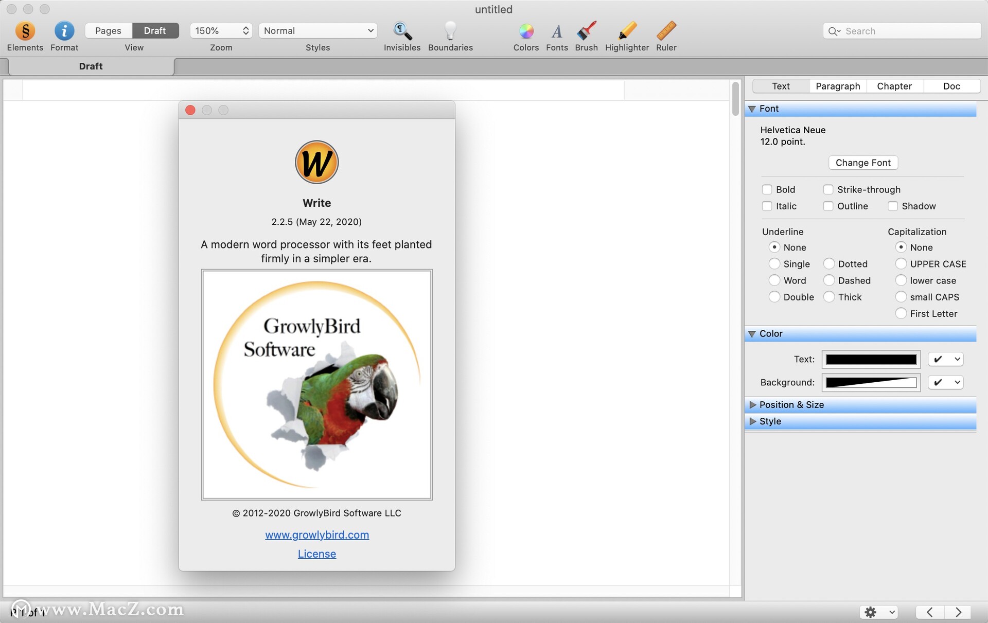Click the search magnifier icon
Image resolution: width=988 pixels, height=623 pixels.
coord(833,31)
